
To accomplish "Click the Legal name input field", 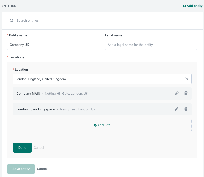I will pos(151,45).
